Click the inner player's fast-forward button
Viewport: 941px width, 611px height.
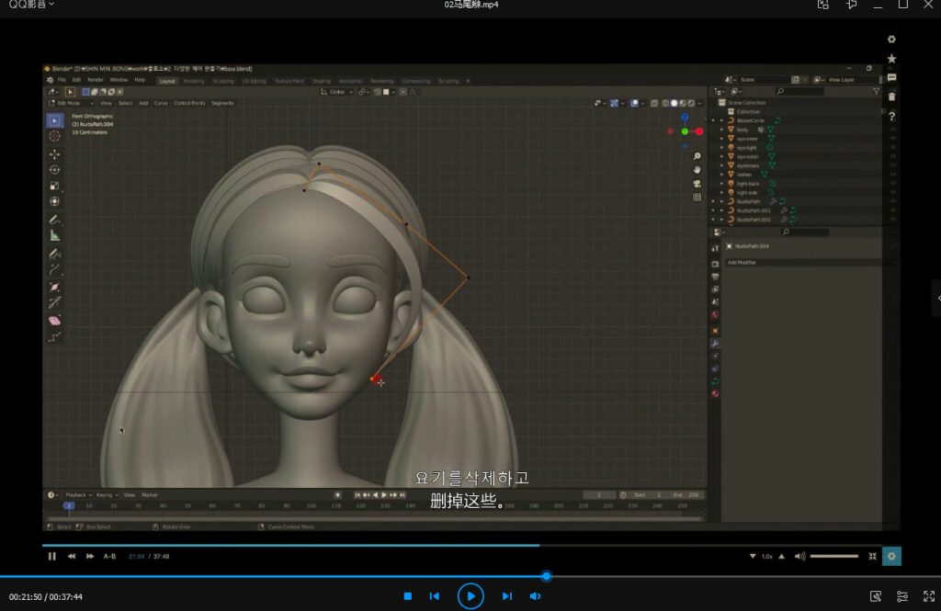89,557
